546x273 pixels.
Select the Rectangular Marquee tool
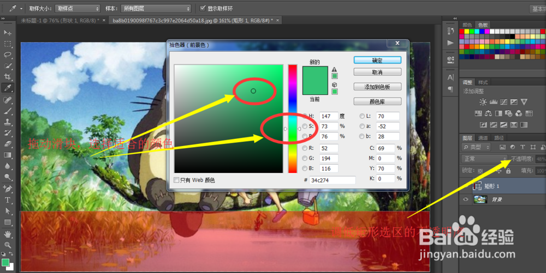coord(8,44)
